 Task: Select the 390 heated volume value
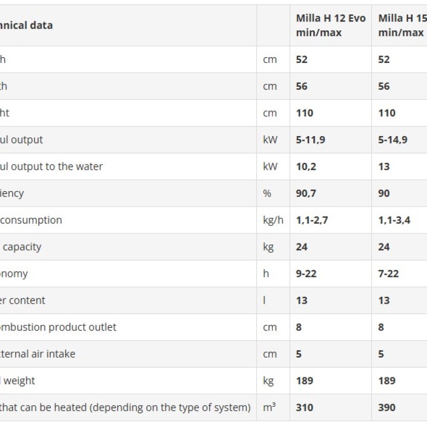pos(387,407)
